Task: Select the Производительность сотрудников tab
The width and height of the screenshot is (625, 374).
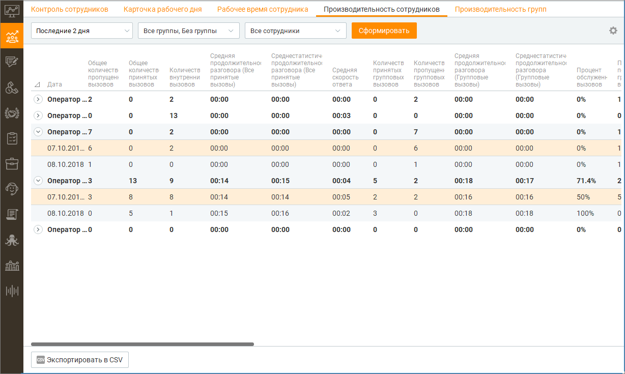Action: [382, 9]
